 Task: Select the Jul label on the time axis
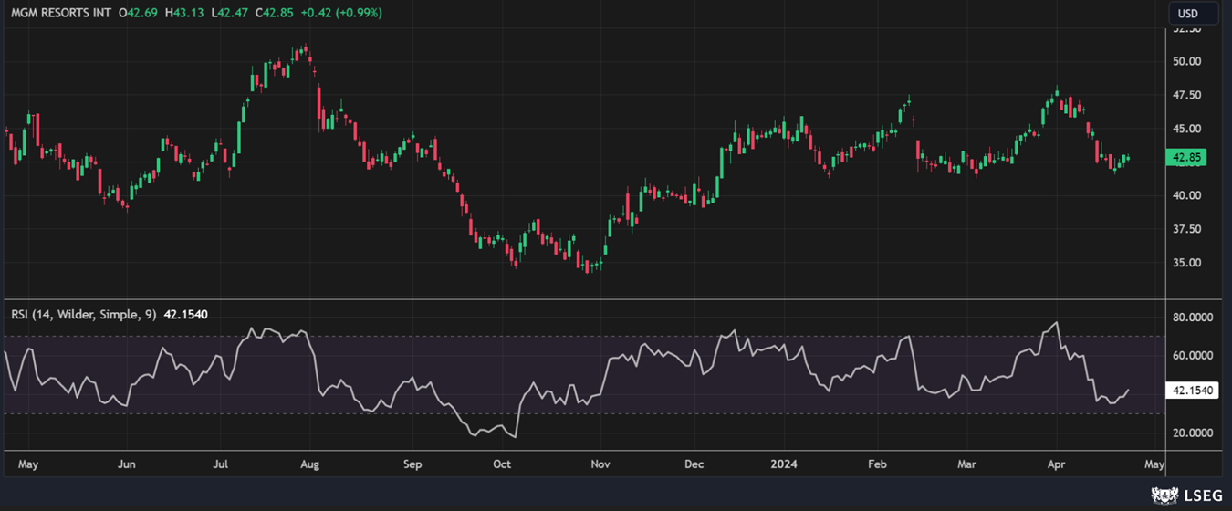pyautogui.click(x=221, y=464)
